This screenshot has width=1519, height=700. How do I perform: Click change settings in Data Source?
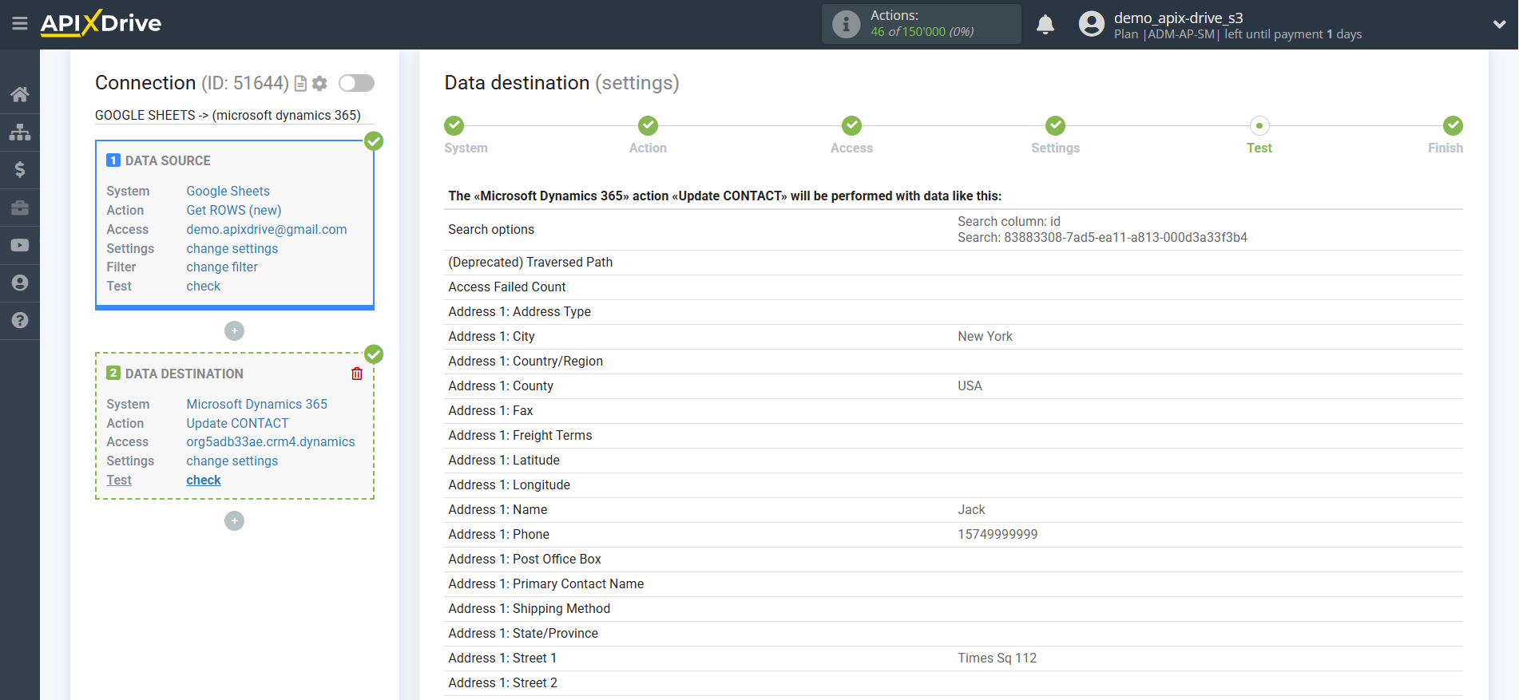[x=232, y=248]
